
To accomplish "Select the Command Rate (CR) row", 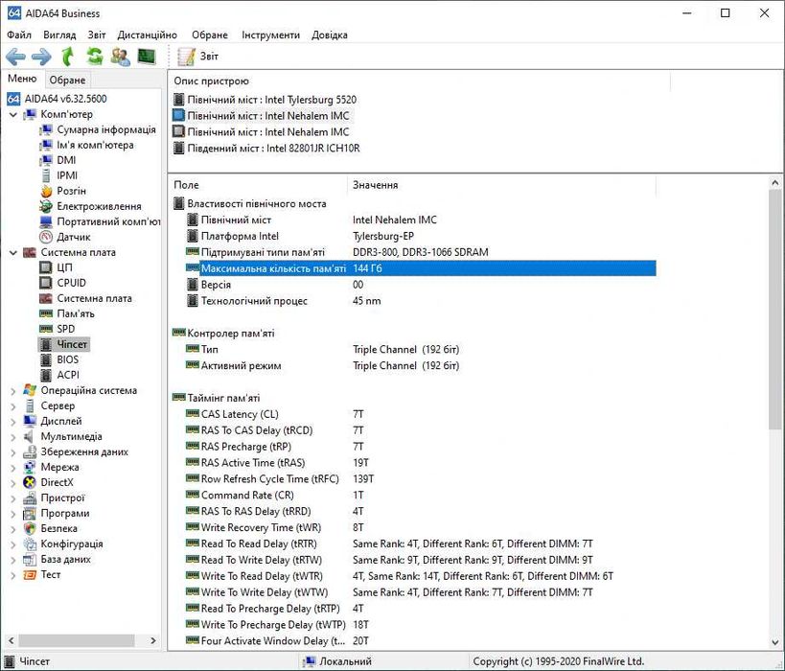I will pos(421,496).
